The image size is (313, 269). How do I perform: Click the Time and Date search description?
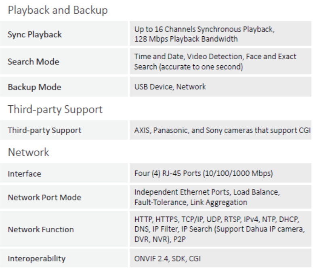[x=215, y=61]
